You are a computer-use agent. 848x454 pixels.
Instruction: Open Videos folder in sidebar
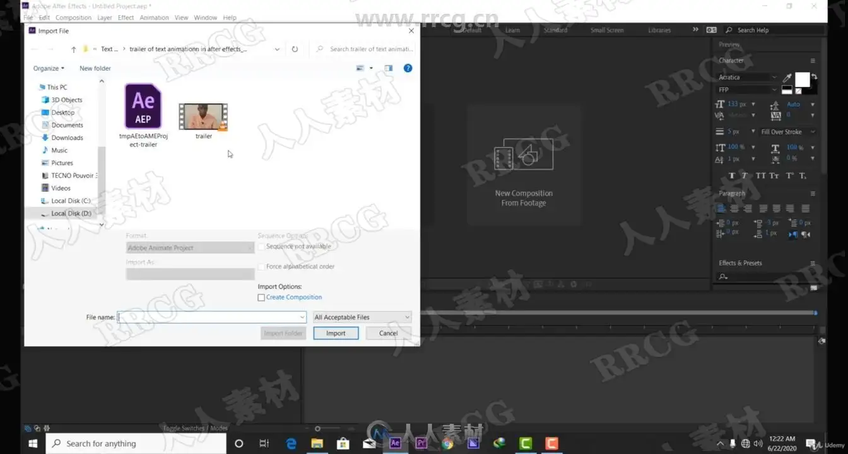click(56, 188)
